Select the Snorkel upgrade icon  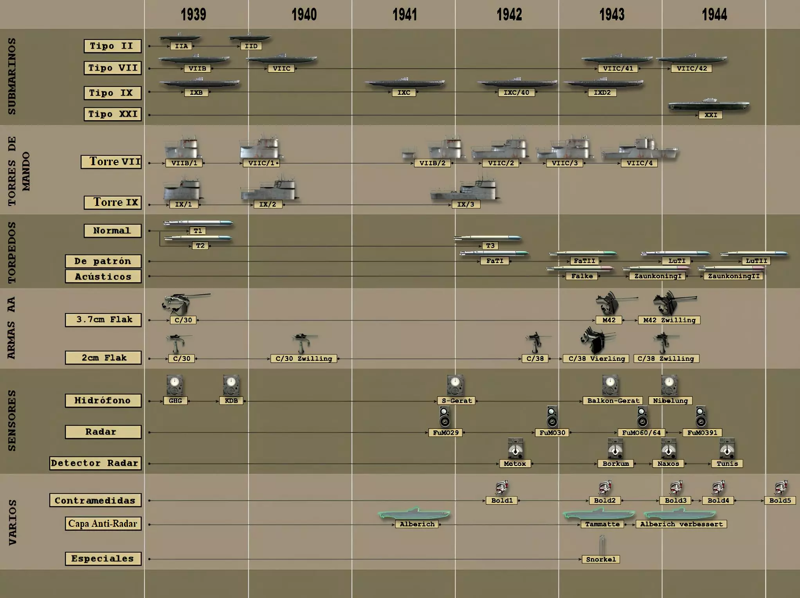[602, 546]
